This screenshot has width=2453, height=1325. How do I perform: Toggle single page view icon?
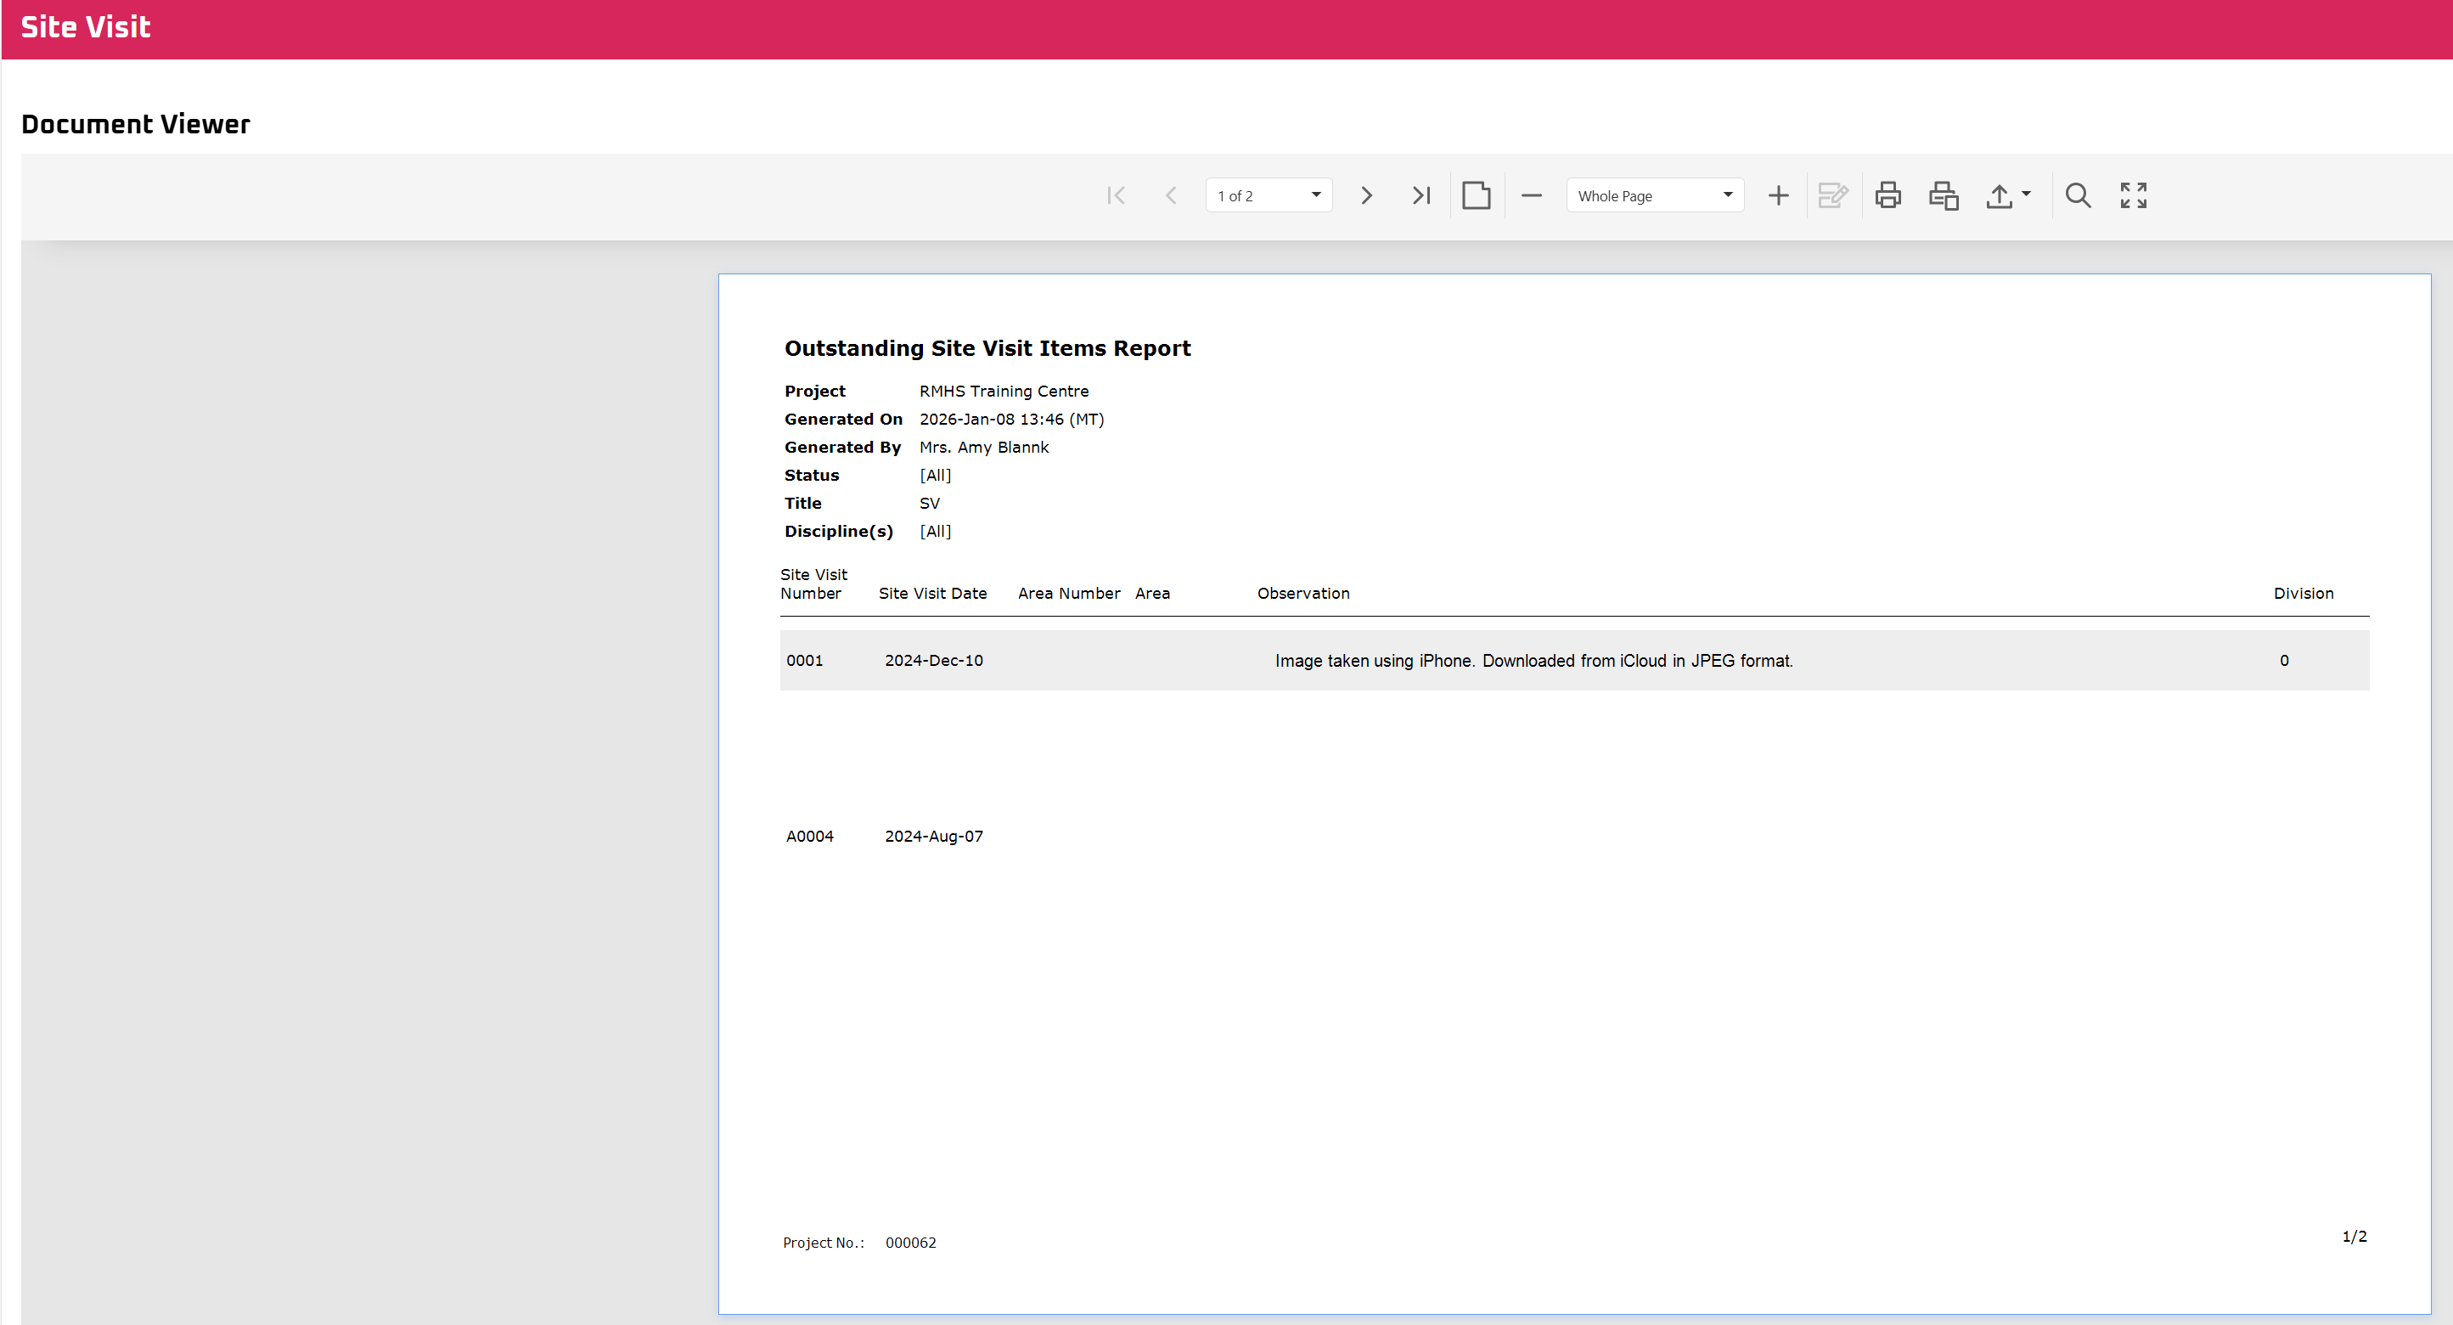1476,195
